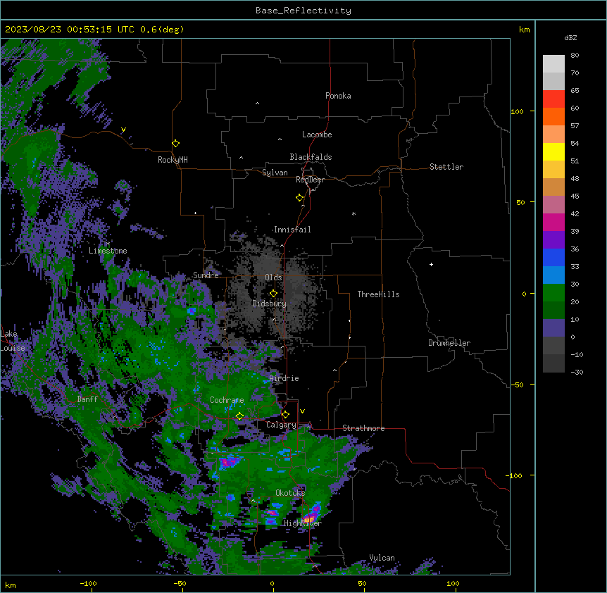Click the 0.6(deg) elevation angle text
607x593 pixels.
coord(162,30)
